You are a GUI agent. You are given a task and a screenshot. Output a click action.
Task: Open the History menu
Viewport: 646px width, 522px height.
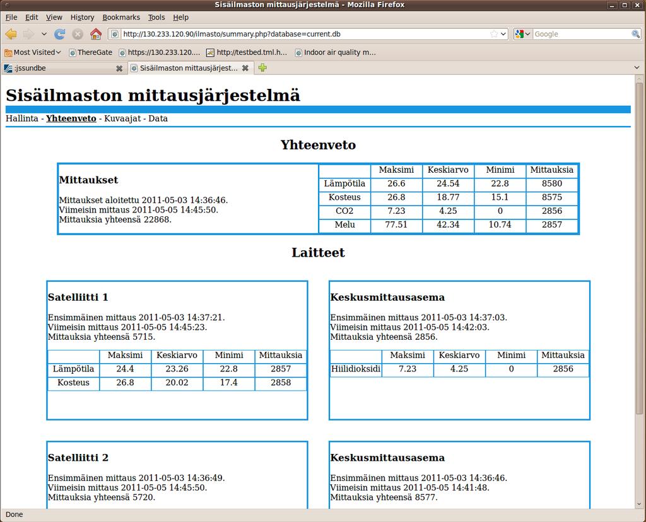point(82,17)
